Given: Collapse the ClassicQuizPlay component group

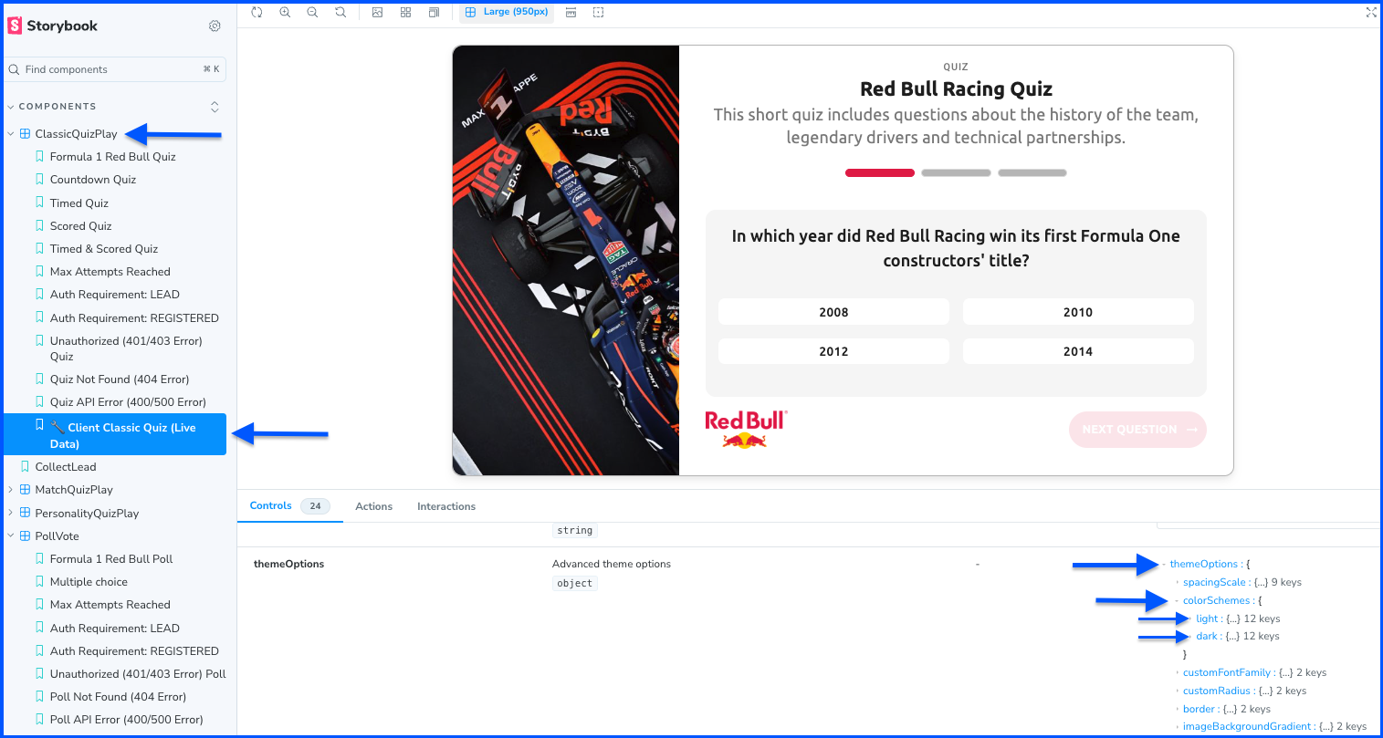Looking at the screenshot, I should coord(11,134).
